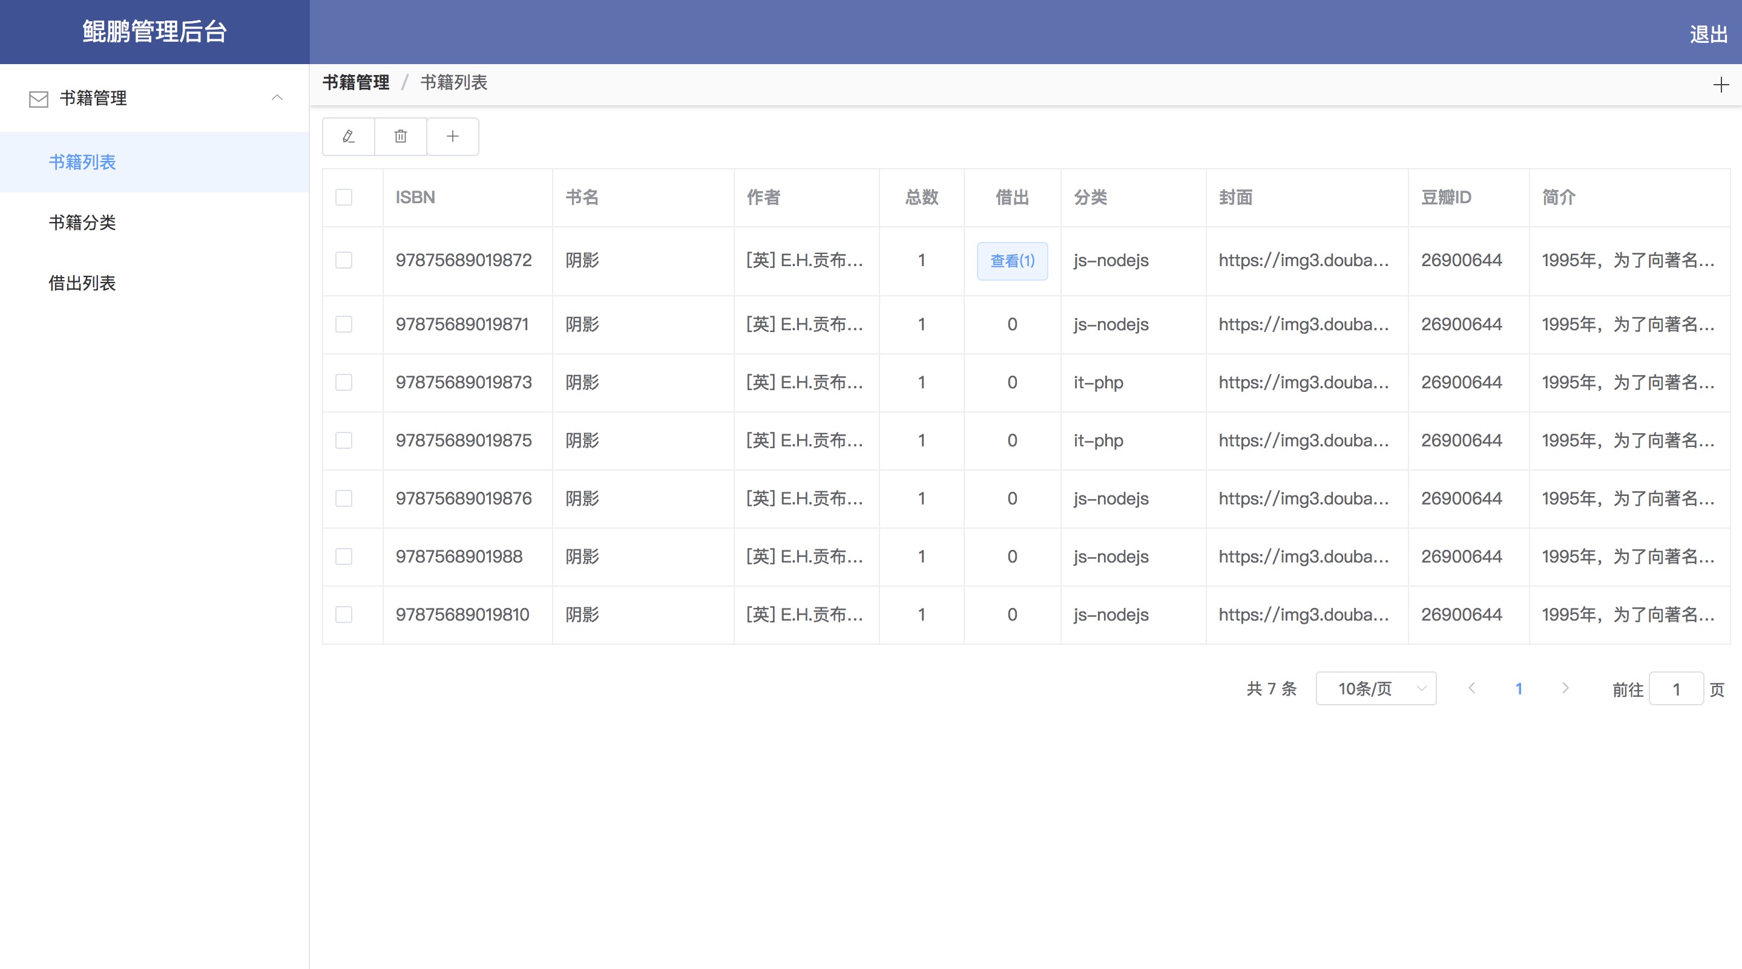Collapse the 书籍管理 sidebar menu chevron
The height and width of the screenshot is (969, 1742).
[277, 98]
